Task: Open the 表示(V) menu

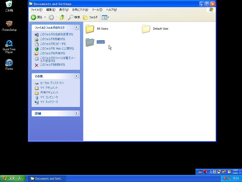Action: pos(64,9)
